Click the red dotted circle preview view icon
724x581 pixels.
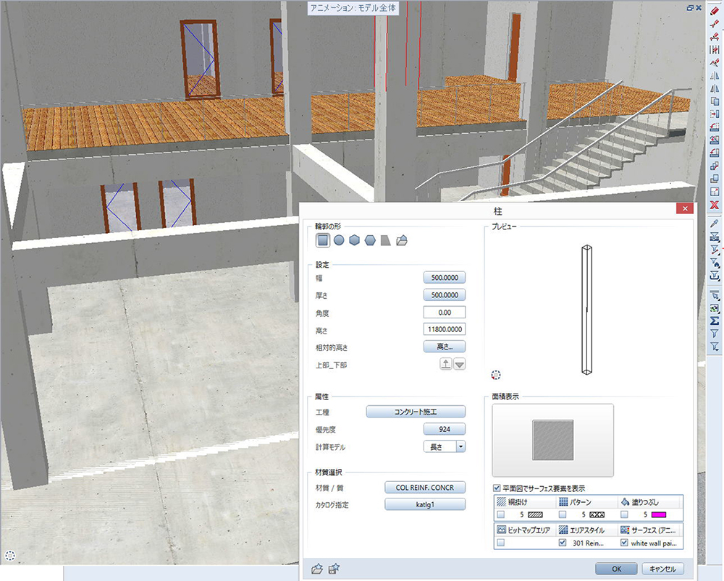coord(496,375)
